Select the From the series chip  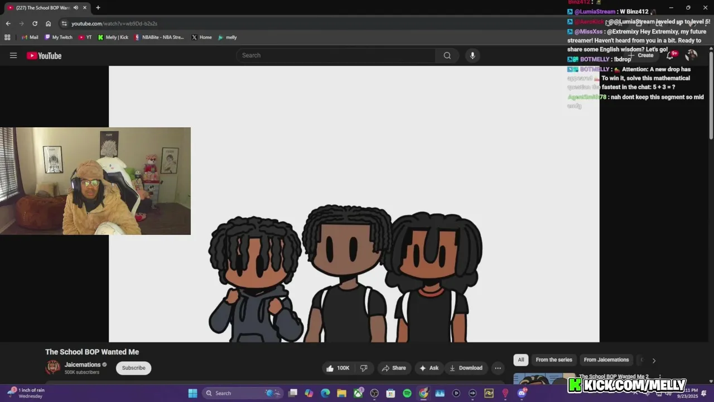point(554,360)
